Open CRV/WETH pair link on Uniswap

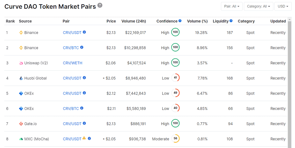(x=73, y=63)
